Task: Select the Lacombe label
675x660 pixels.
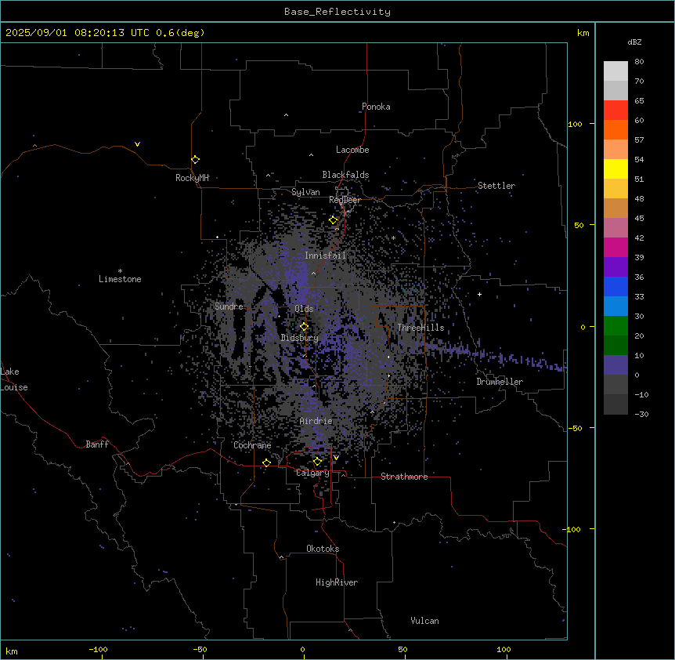Action: 352,150
